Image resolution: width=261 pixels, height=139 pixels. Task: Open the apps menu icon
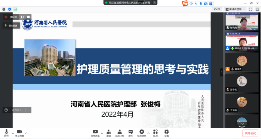point(155,133)
